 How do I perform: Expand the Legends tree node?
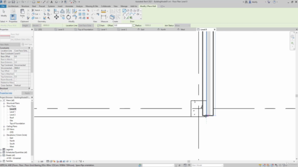pos(1,149)
